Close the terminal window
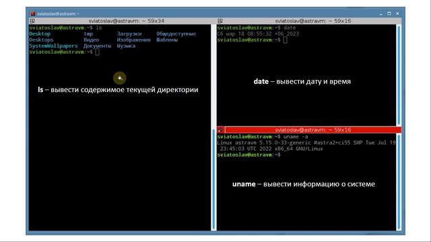The width and height of the screenshot is (431, 242). click(397, 13)
